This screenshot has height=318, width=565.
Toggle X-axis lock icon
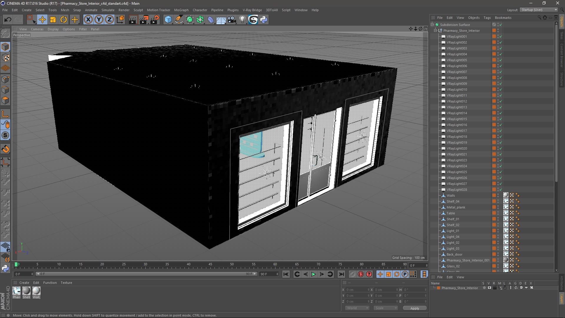point(88,20)
